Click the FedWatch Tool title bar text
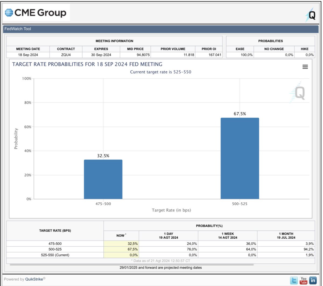 tap(18, 29)
